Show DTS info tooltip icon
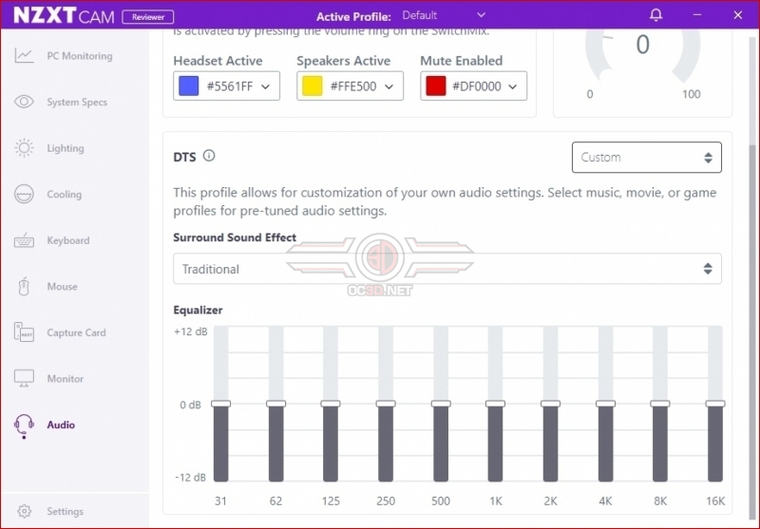The width and height of the screenshot is (760, 529). [209, 156]
